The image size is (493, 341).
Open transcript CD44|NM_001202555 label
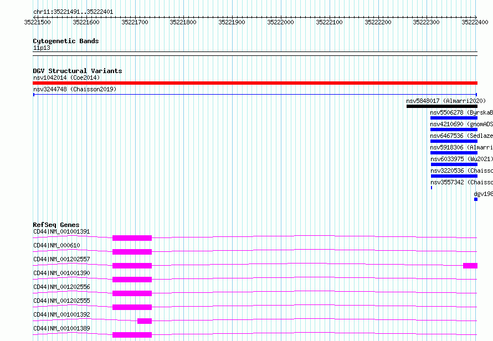61,301
